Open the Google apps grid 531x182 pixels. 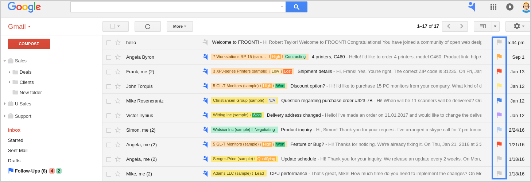[x=493, y=7]
